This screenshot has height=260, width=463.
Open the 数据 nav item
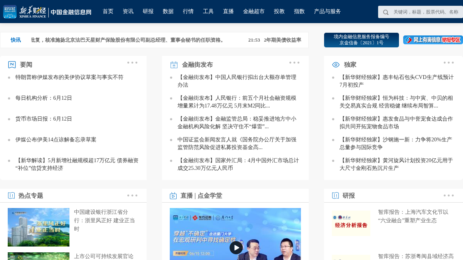pos(168,12)
